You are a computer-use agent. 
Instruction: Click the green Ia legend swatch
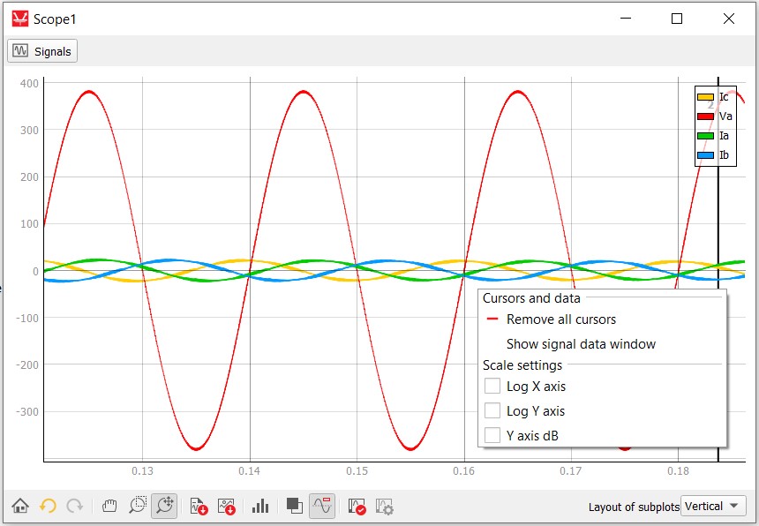[x=705, y=136]
